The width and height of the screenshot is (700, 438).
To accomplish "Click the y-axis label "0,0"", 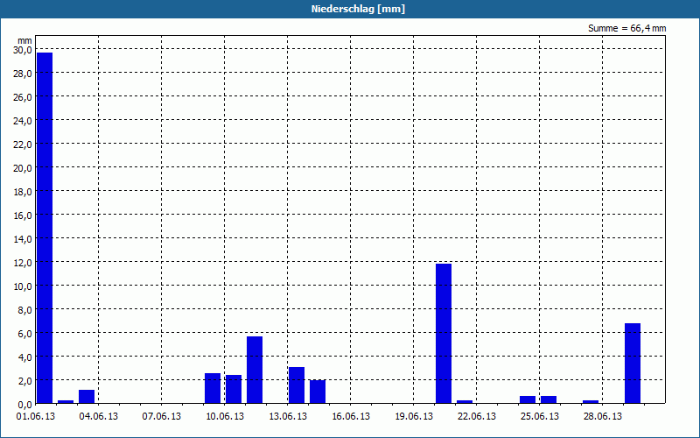I will (x=24, y=405).
